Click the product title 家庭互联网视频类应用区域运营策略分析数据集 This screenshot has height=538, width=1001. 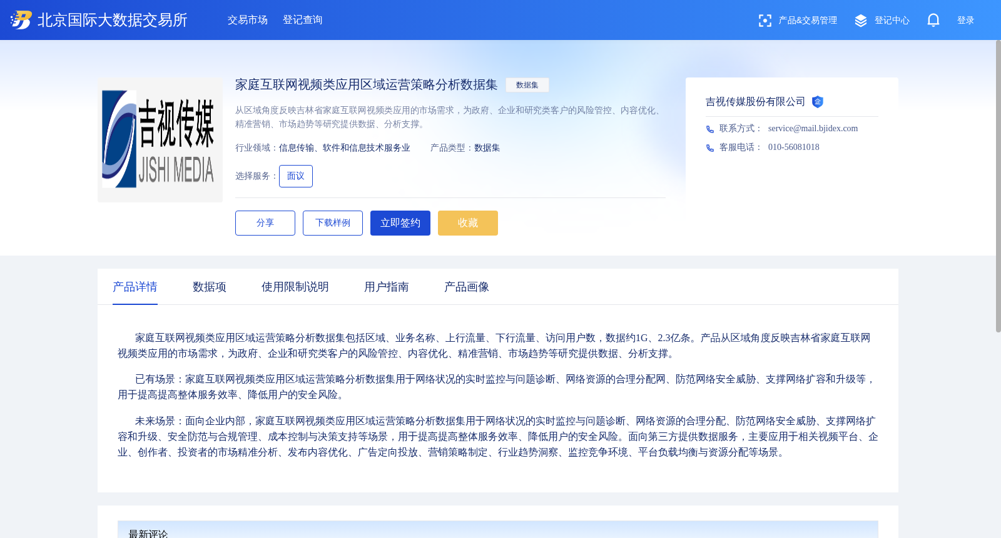(x=367, y=85)
